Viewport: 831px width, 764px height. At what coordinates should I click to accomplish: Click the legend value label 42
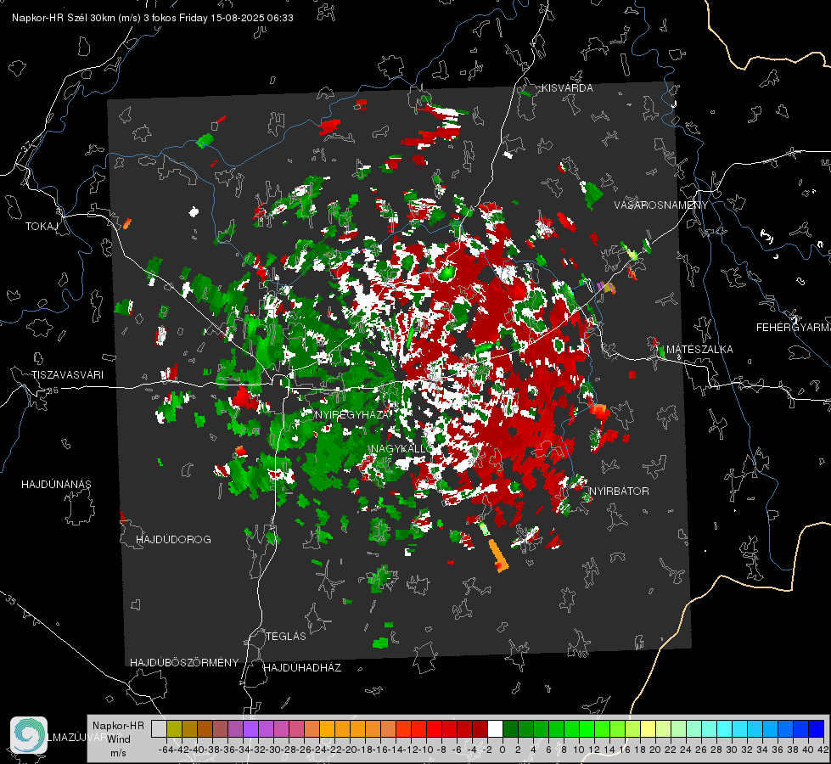[823, 750]
